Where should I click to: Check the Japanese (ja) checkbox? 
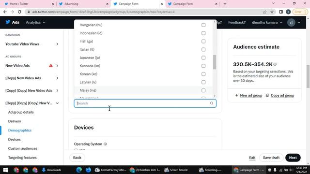(203, 58)
